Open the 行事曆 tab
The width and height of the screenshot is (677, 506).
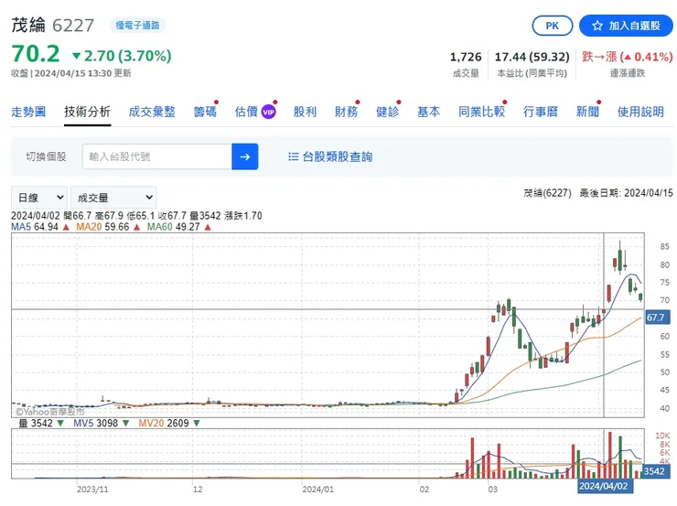tap(541, 112)
